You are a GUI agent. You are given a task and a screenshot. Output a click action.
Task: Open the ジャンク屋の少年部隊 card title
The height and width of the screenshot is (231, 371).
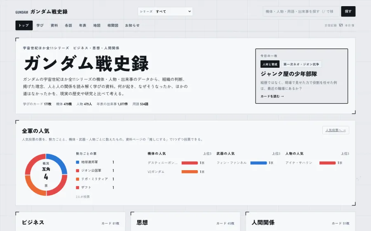(x=289, y=74)
